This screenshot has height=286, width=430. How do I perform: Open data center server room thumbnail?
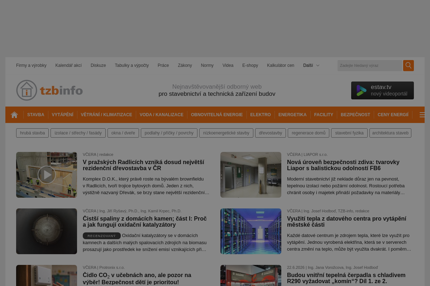pyautogui.click(x=251, y=231)
